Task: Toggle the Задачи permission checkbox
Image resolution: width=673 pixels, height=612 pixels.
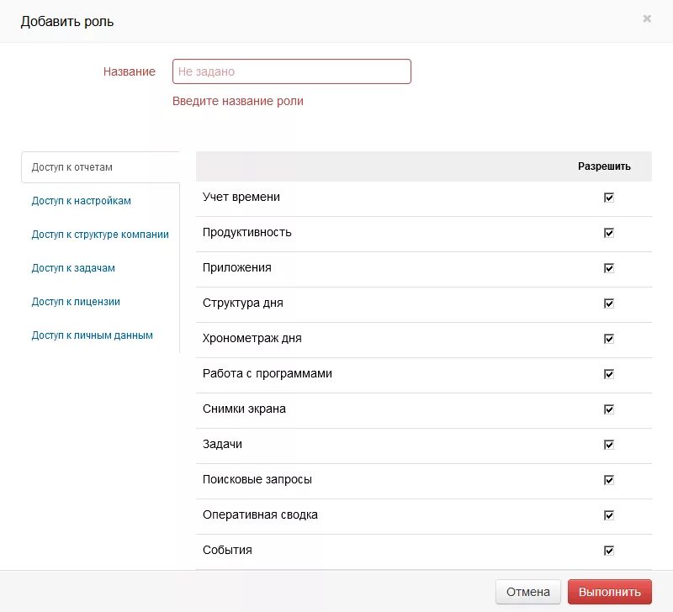Action: click(x=608, y=445)
